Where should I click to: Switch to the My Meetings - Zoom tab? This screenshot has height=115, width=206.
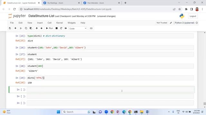61,3
